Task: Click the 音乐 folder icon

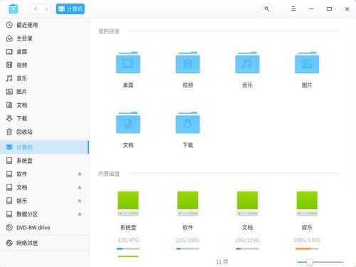Action: [247, 63]
